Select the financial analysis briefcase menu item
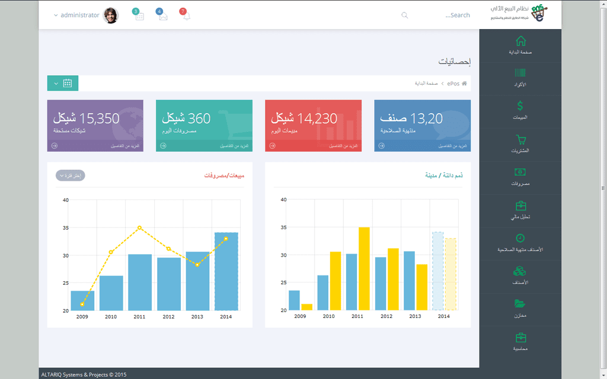 [x=520, y=206]
